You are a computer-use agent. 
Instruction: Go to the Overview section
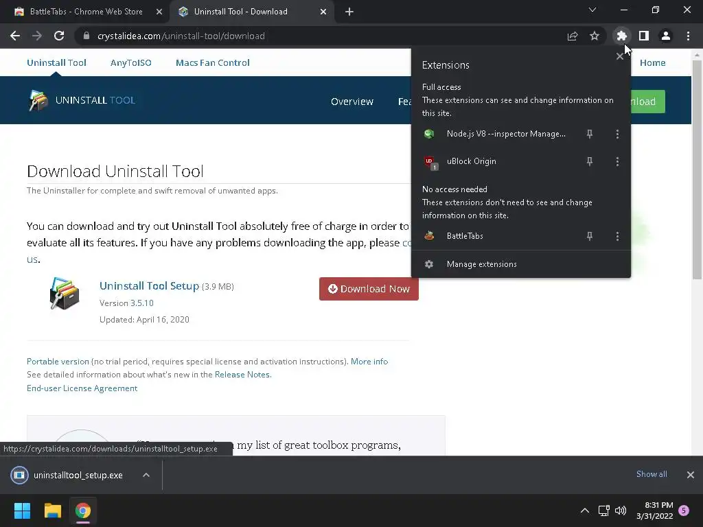tap(352, 102)
